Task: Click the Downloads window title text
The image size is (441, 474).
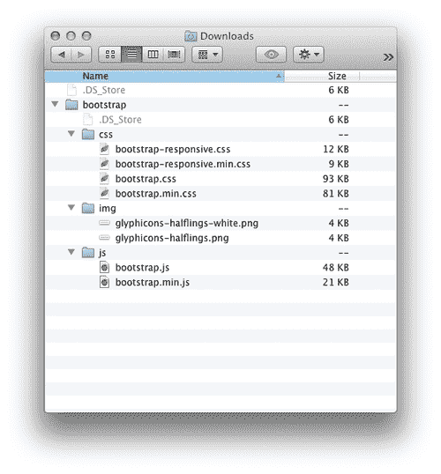Action: coord(227,36)
